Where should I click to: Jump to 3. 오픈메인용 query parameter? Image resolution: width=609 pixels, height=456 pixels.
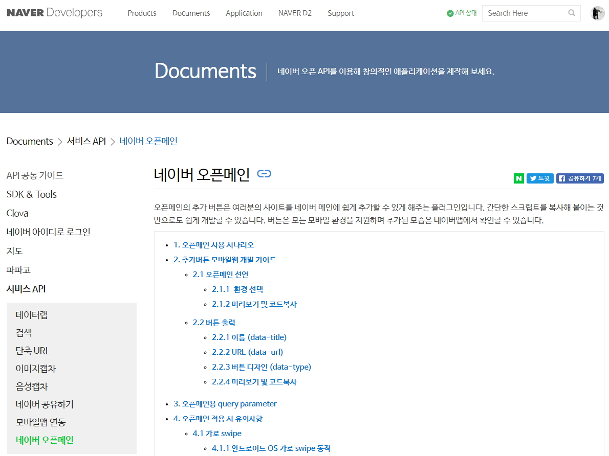coord(225,404)
